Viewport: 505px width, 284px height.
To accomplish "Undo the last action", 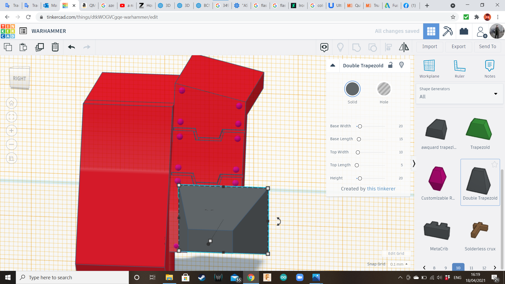I will click(71, 47).
